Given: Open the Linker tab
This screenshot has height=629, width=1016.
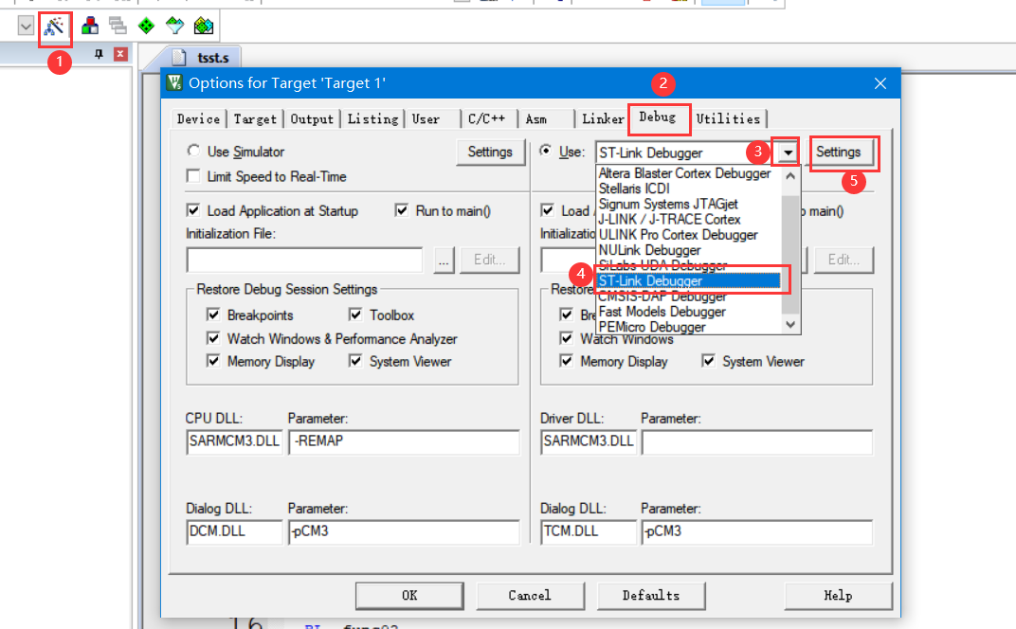Looking at the screenshot, I should coord(603,119).
